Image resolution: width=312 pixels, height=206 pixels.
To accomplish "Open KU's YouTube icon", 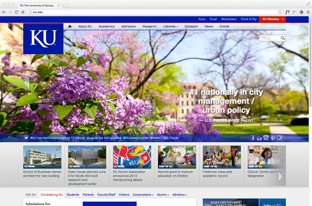I will point(266,138).
